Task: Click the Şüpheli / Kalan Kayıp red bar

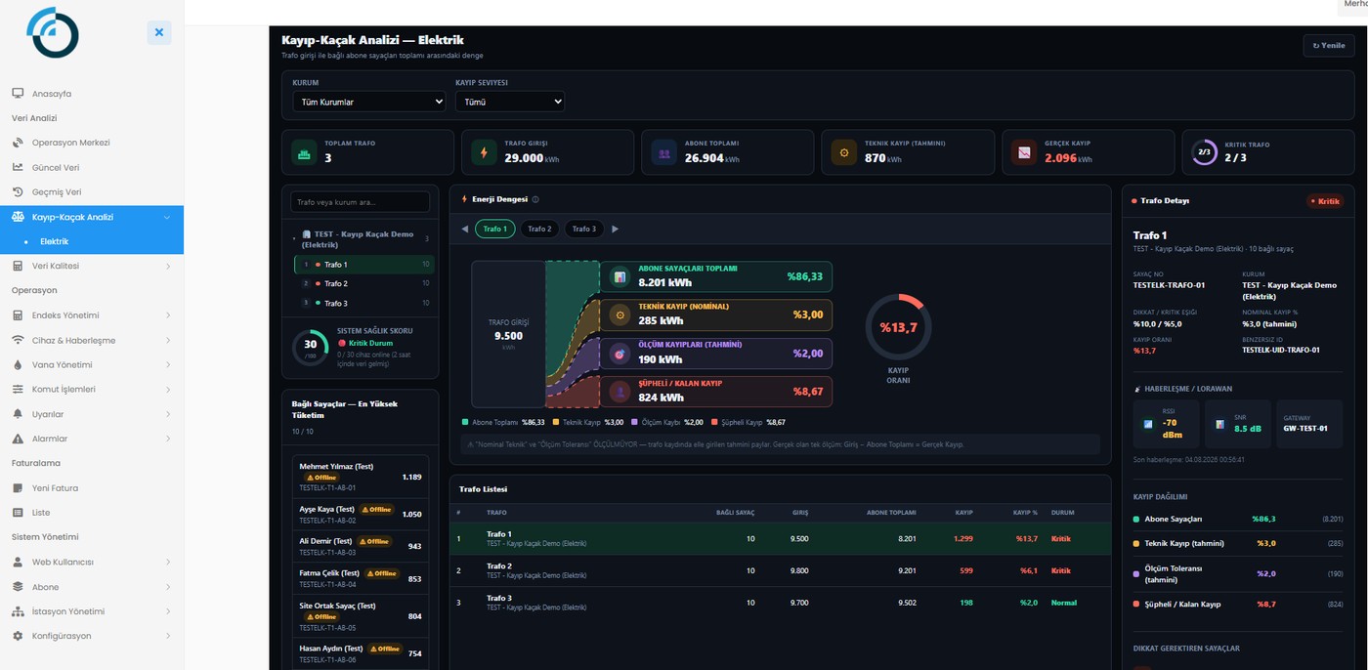Action: tap(716, 391)
